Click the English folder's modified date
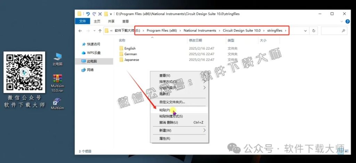The width and height of the screenshot is (356, 163). coord(202,48)
